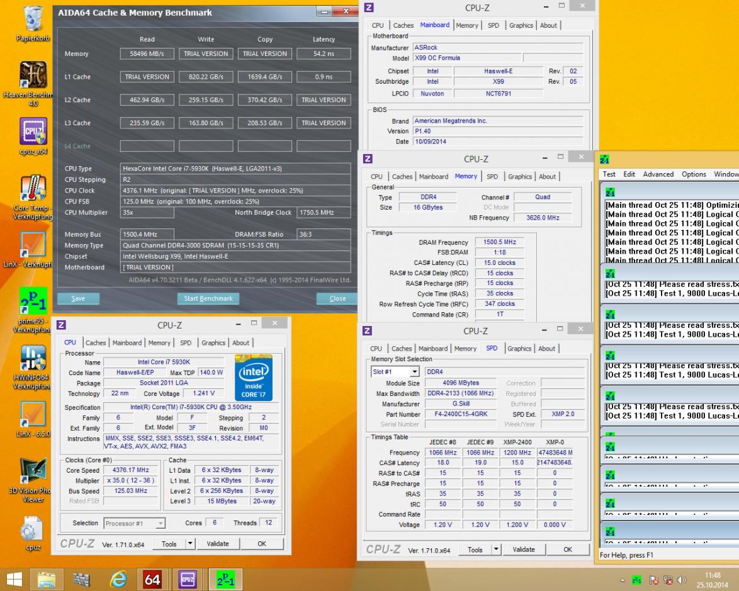
Task: Click Memory Read value 58496 MB/s
Action: pyautogui.click(x=147, y=53)
